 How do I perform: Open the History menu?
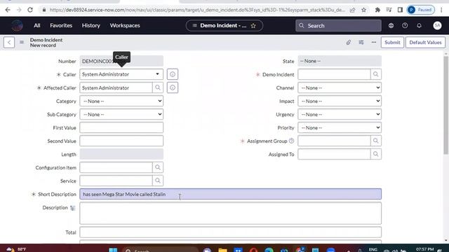91,25
